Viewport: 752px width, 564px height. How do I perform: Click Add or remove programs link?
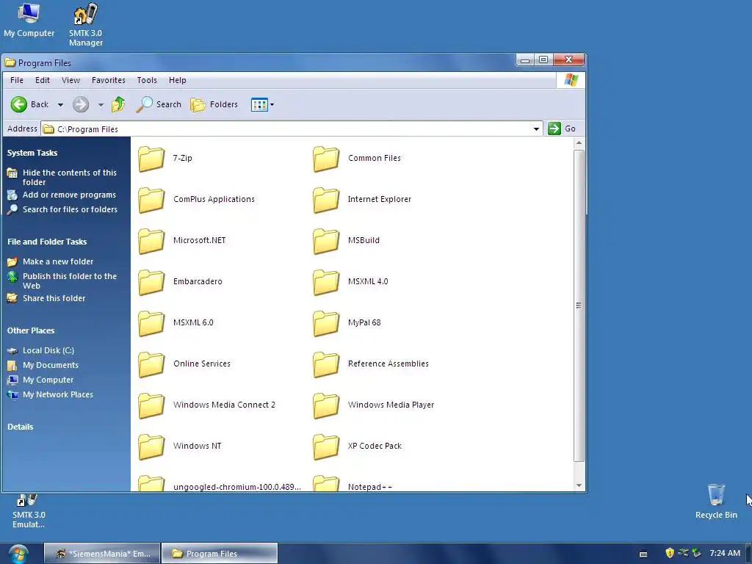[x=69, y=195]
